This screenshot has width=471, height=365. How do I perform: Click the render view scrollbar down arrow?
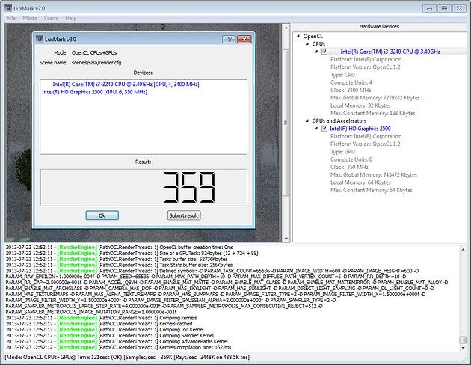286,239
